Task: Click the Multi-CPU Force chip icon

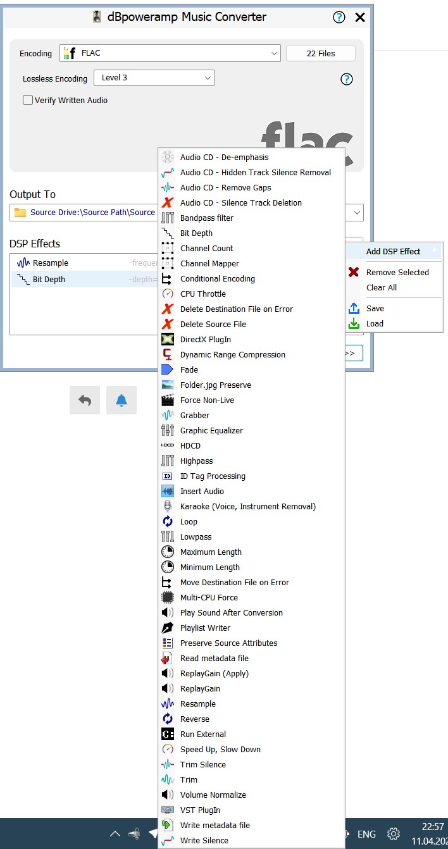Action: pyautogui.click(x=168, y=597)
